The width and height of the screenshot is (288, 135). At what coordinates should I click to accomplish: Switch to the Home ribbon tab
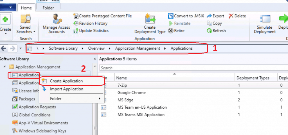pyautogui.click(x=26, y=8)
